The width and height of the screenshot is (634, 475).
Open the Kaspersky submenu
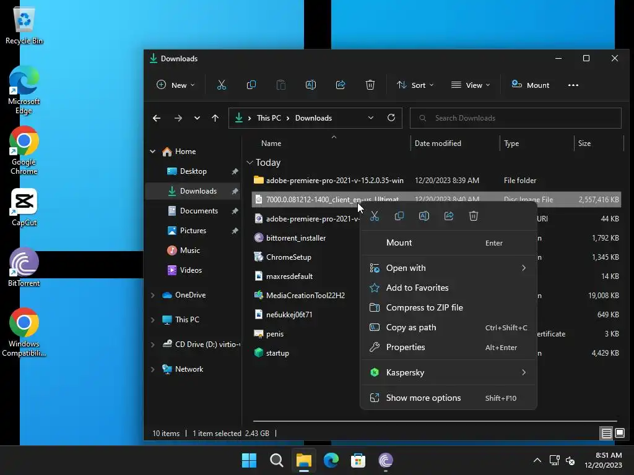click(448, 372)
